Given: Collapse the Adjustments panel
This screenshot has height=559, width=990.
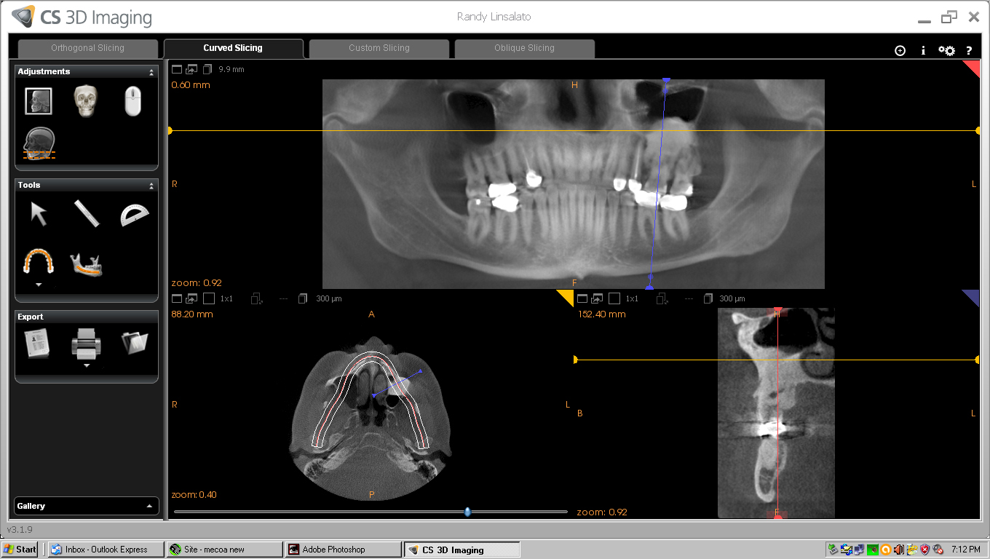Looking at the screenshot, I should (151, 72).
